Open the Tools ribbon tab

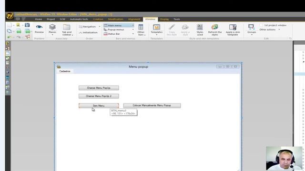click(177, 19)
